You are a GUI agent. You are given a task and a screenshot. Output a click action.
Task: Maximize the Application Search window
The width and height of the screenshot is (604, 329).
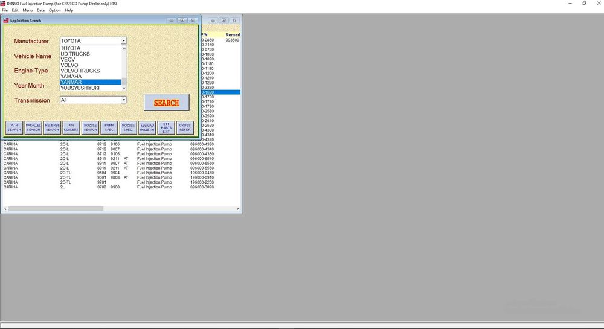(182, 20)
